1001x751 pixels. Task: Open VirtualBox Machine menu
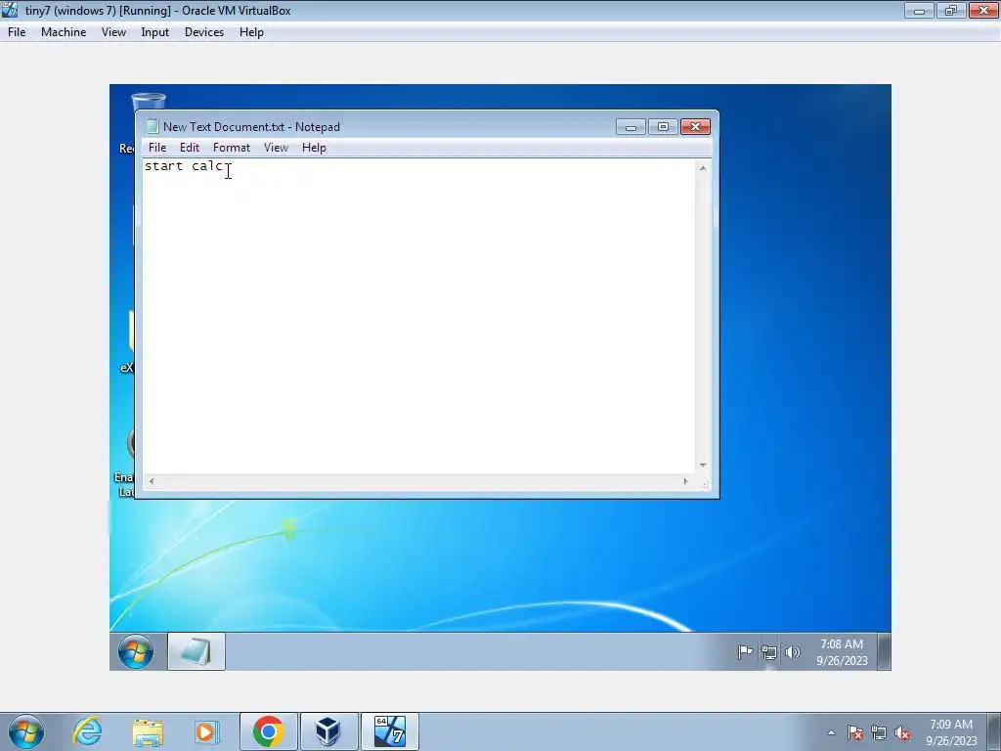[64, 32]
